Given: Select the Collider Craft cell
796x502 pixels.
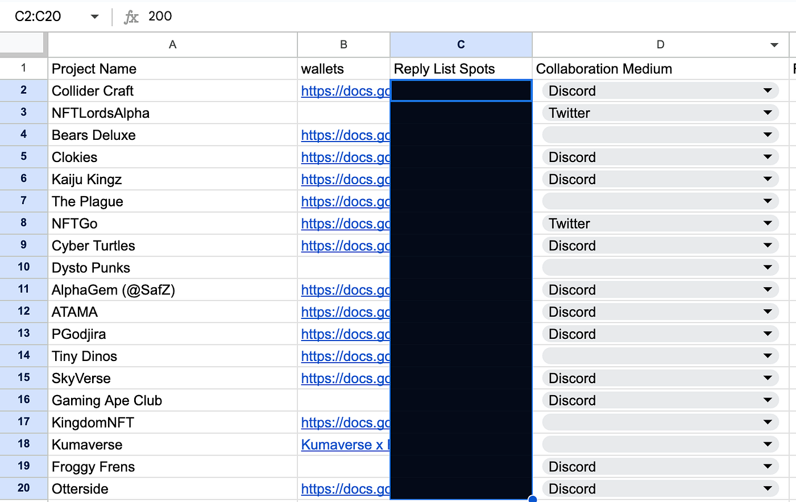Looking at the screenshot, I should (x=173, y=91).
